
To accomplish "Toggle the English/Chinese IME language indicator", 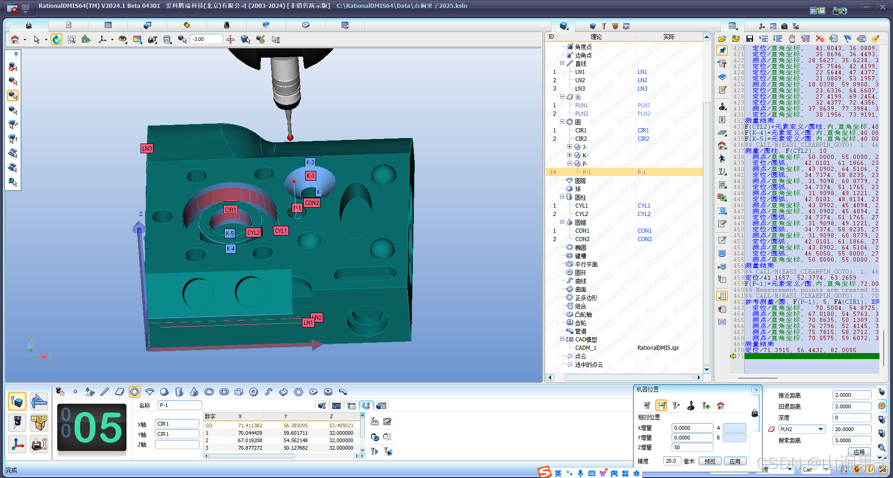I will tap(558, 473).
